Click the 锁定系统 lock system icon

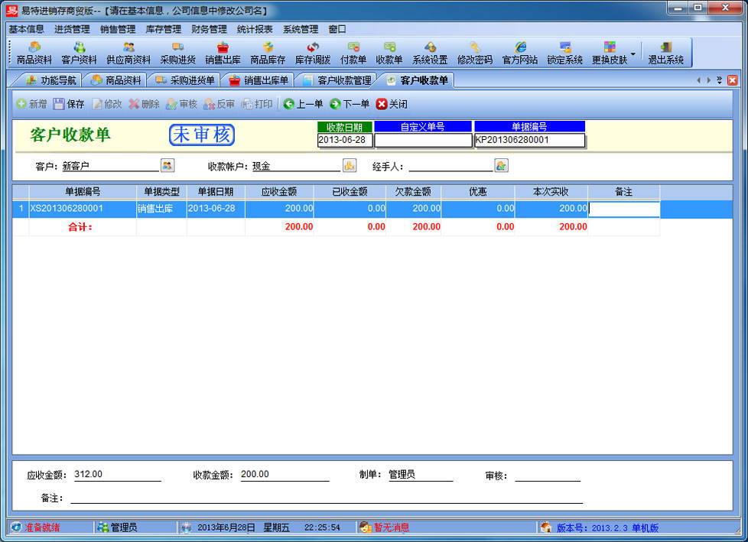564,51
